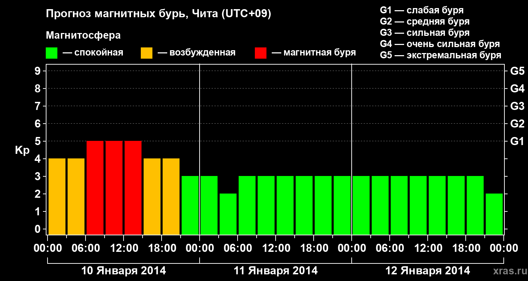Click the '10 Января 2014' date label
Image resolution: width=528 pixels, height=281 pixels.
point(124,271)
